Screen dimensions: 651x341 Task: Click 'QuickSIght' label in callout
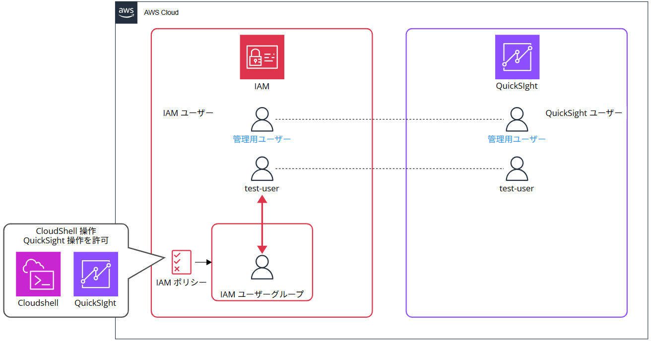[96, 303]
